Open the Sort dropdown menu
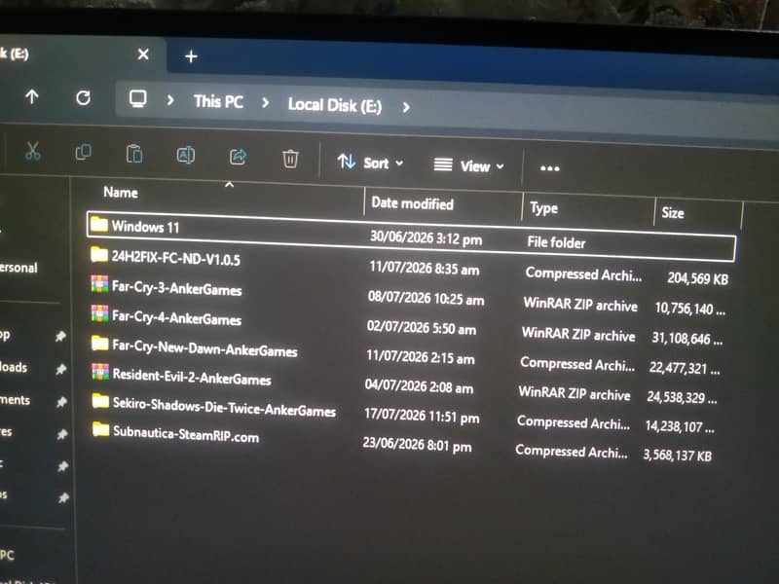779x584 pixels. [x=371, y=162]
